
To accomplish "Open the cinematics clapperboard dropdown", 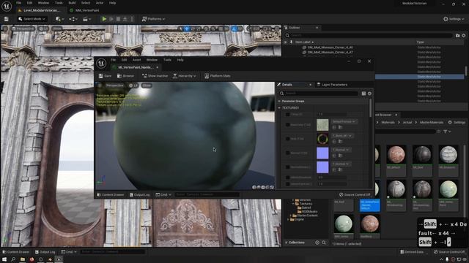I will pos(86,19).
